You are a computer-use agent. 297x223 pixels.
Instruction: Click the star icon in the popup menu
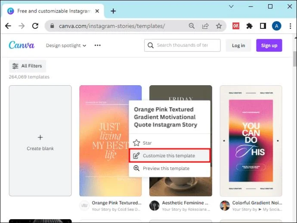click(136, 142)
